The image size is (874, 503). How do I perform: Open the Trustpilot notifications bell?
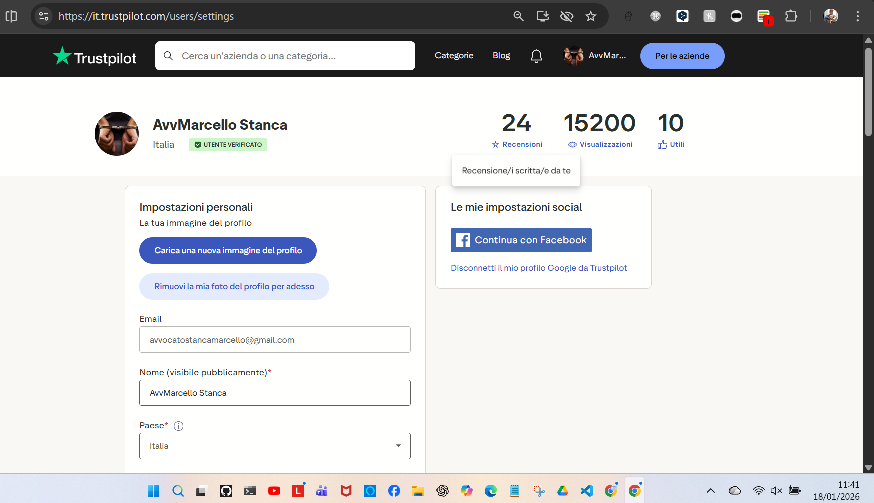tap(536, 56)
